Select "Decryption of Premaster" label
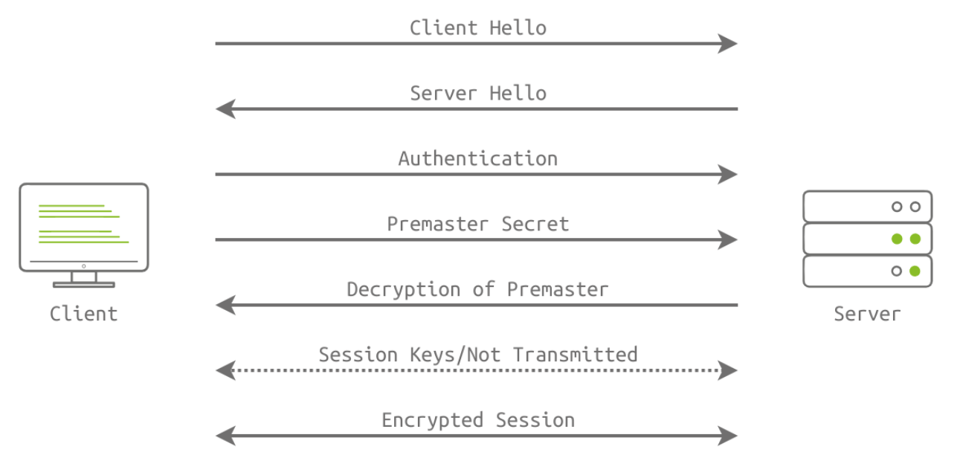 click(477, 290)
